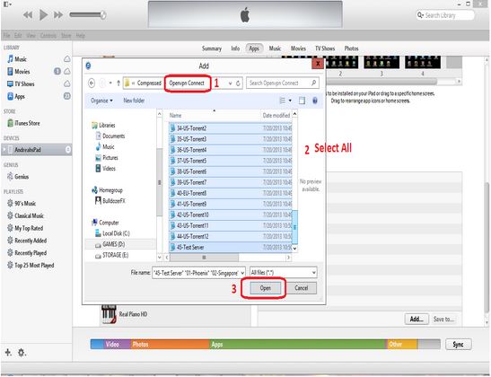Open the Controls menu
Image resolution: width=491 pixels, height=377 pixels.
point(48,35)
